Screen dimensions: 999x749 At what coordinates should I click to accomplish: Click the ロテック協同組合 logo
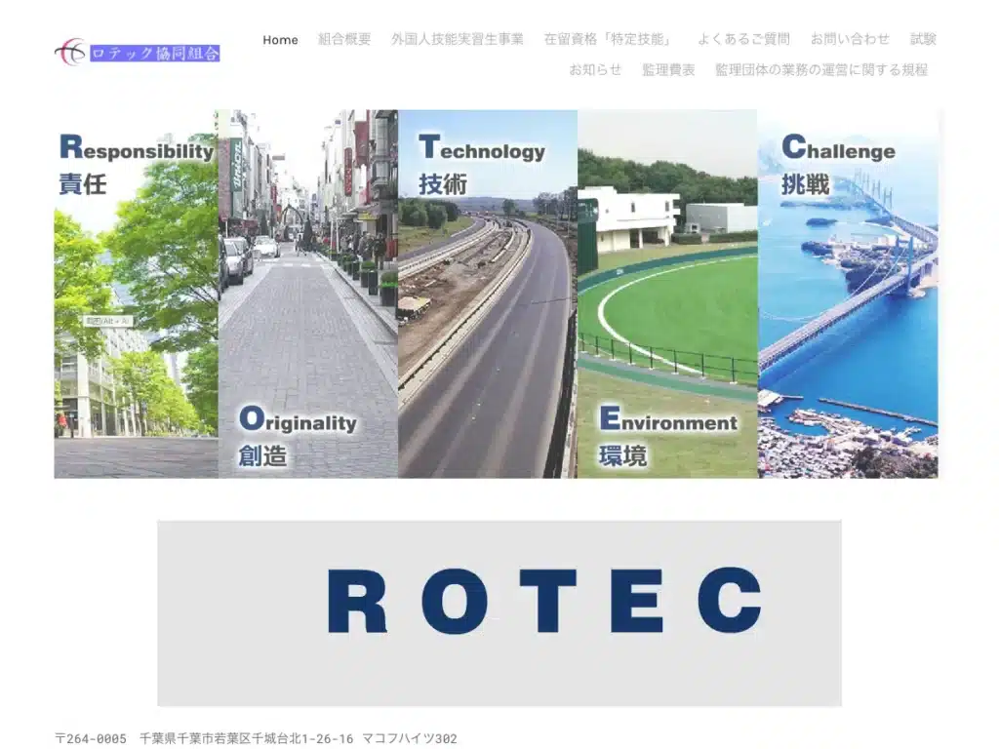[137, 53]
